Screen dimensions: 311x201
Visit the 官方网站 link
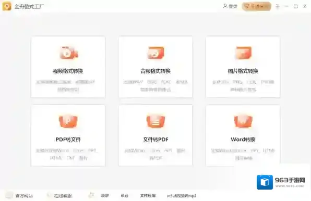[24, 196]
